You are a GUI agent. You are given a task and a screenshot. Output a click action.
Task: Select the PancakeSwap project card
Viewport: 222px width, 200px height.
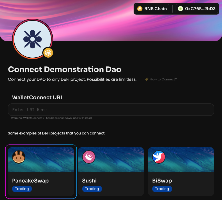coord(41,172)
